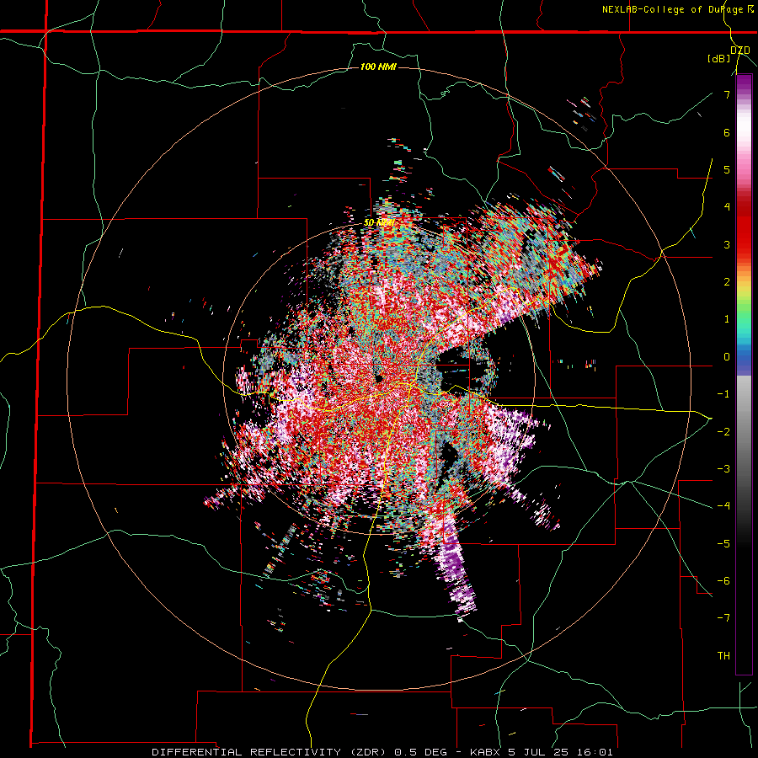Click the -4 dB tick label on scale
Image resolution: width=758 pixels, height=758 pixels.
pyautogui.click(x=723, y=506)
